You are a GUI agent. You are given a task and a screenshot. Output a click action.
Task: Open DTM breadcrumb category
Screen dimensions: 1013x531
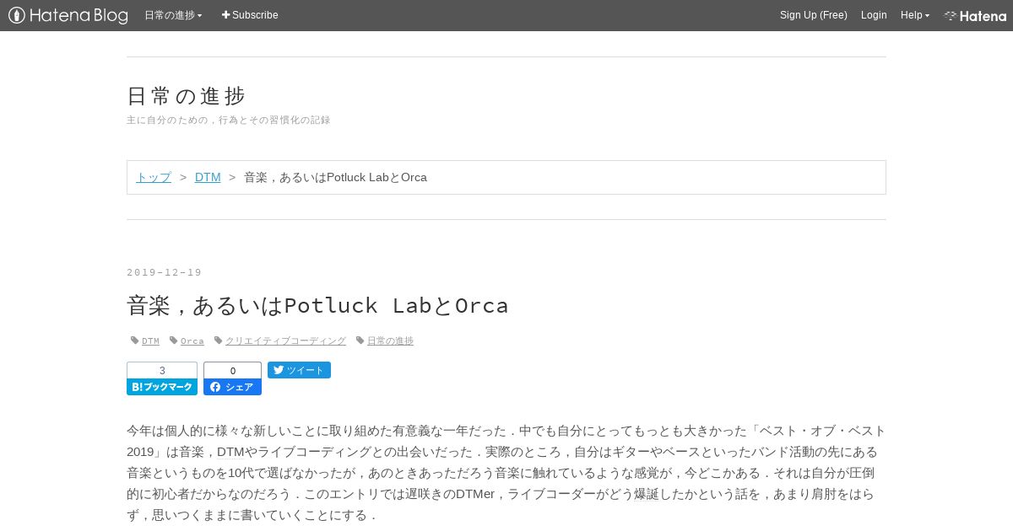click(208, 177)
